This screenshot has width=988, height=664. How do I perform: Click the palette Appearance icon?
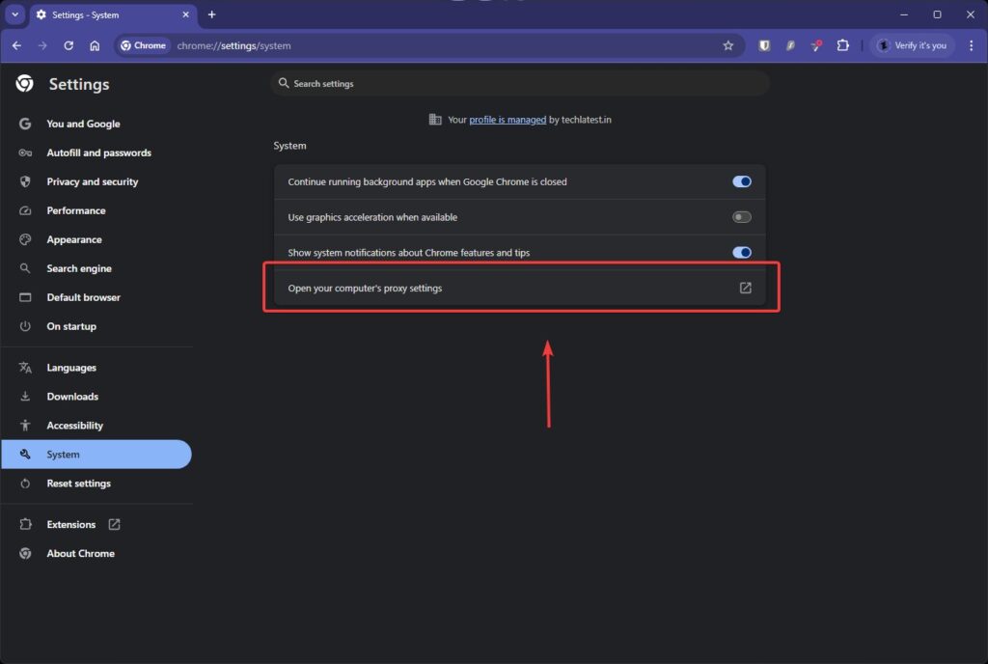click(x=24, y=239)
